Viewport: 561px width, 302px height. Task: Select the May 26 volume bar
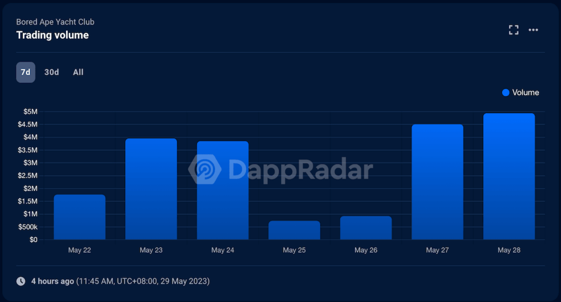pyautogui.click(x=366, y=228)
